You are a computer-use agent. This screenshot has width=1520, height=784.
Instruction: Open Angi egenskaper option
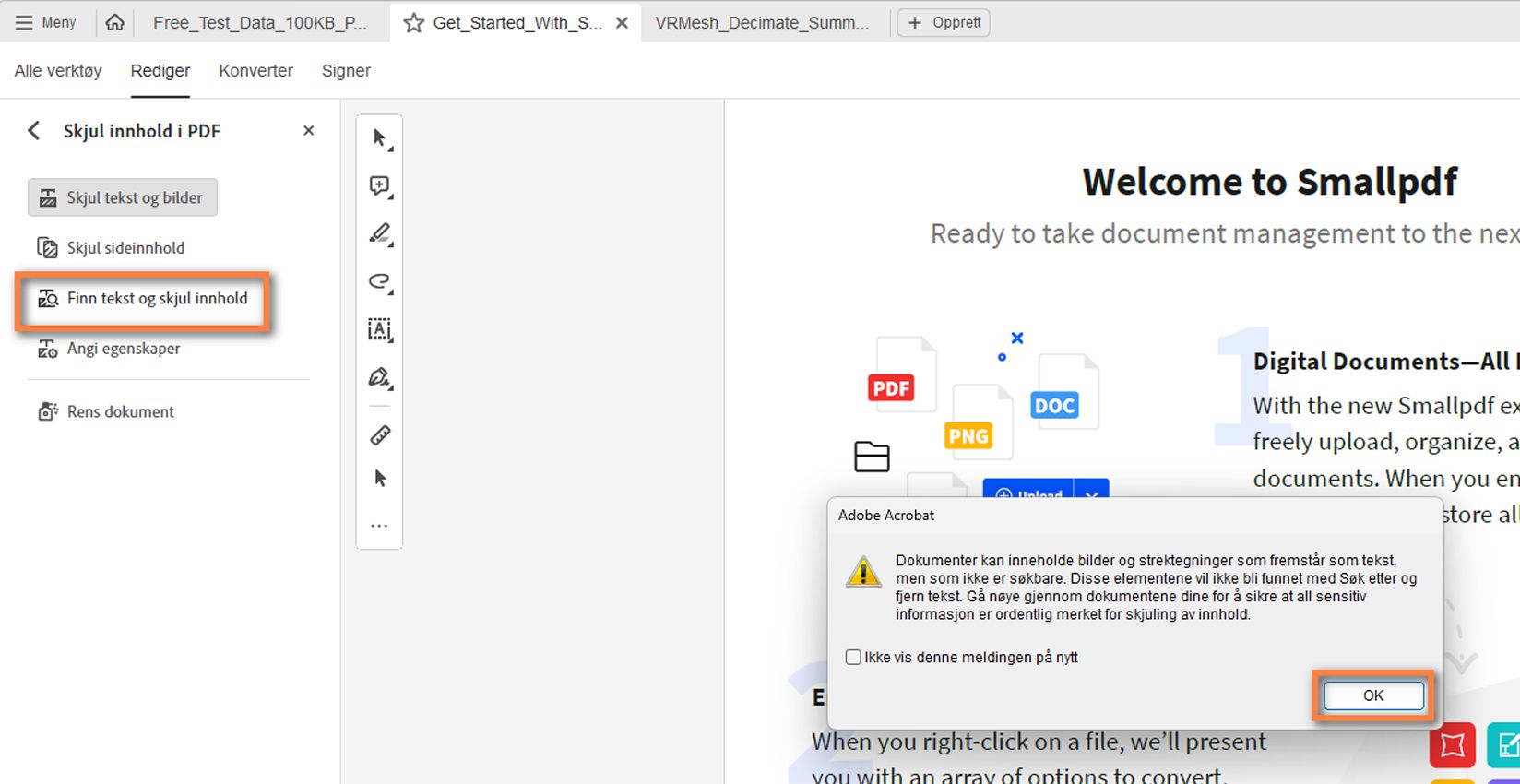[x=109, y=349]
